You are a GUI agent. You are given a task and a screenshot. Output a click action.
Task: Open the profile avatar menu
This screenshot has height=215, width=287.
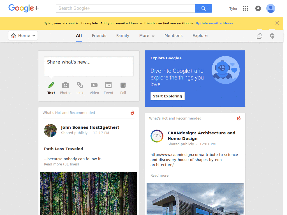coord(271,8)
